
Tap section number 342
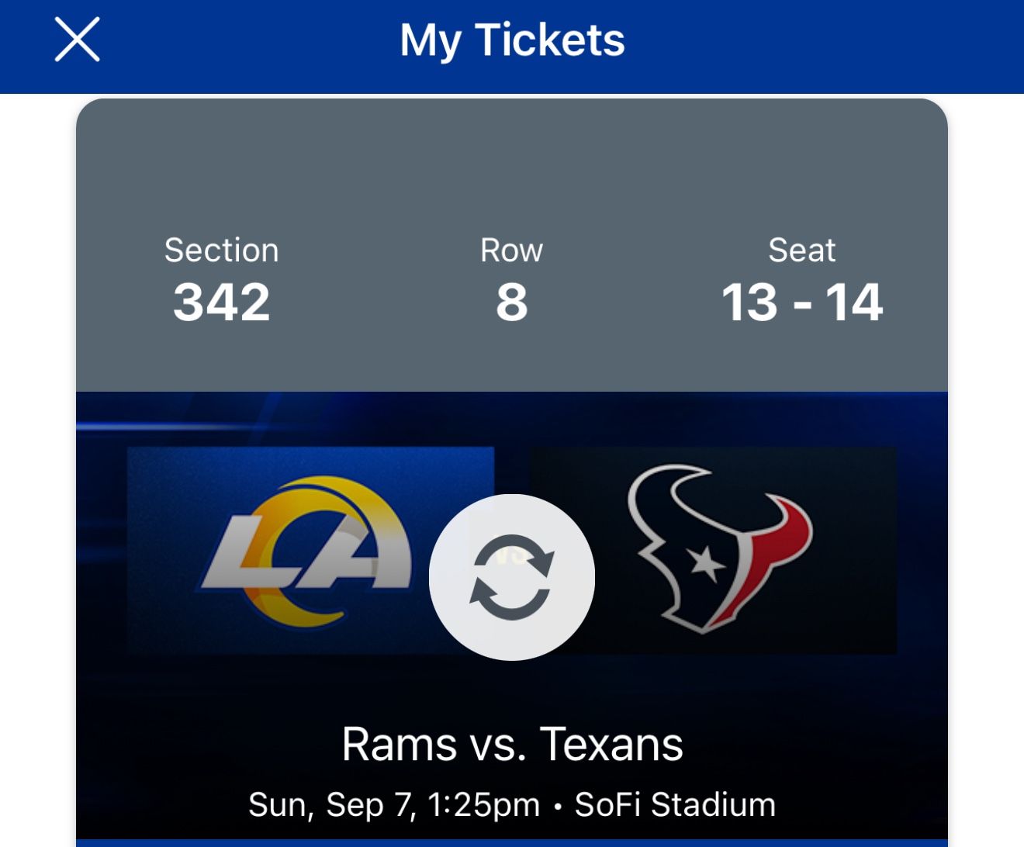tap(221, 302)
